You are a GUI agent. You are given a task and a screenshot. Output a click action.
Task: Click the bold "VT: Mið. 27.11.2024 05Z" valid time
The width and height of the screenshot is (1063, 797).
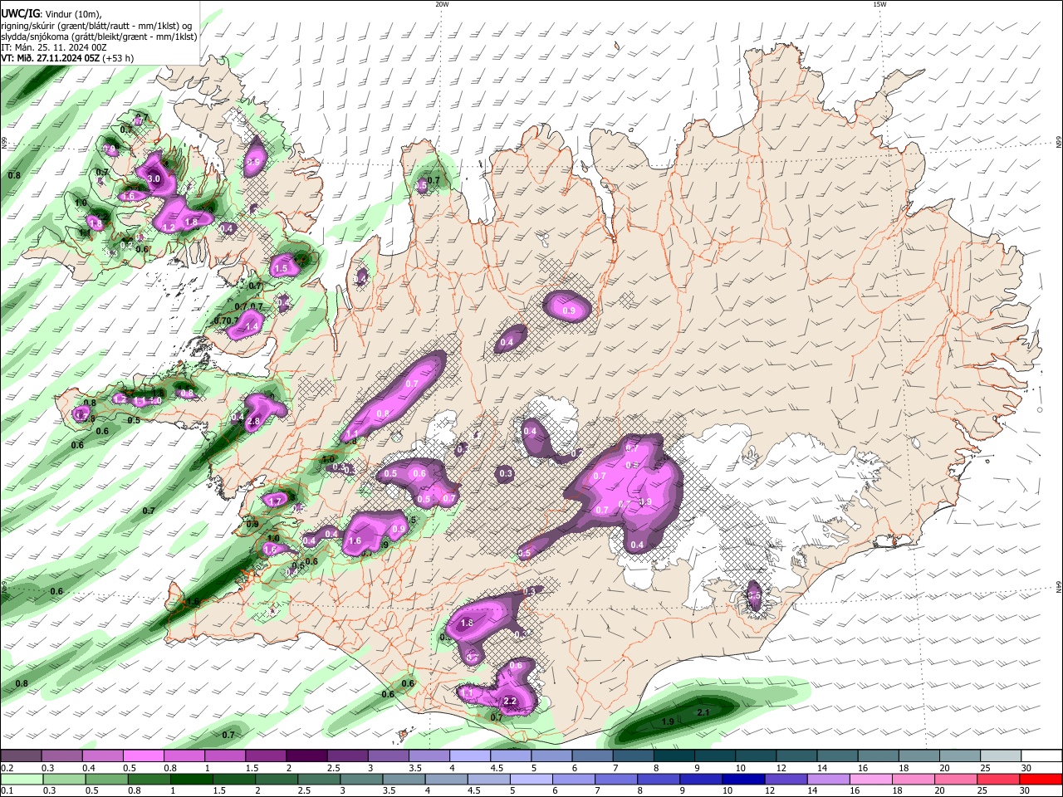[x=51, y=58]
